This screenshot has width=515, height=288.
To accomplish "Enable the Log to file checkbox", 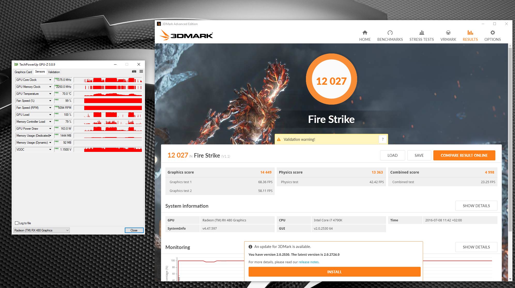I will pos(17,223).
